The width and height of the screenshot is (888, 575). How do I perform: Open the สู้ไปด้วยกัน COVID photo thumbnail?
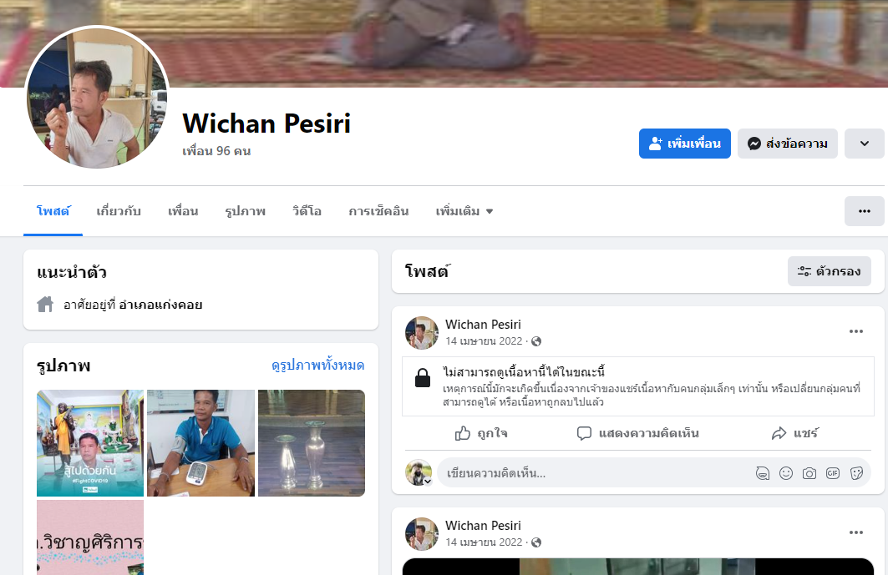tap(90, 443)
